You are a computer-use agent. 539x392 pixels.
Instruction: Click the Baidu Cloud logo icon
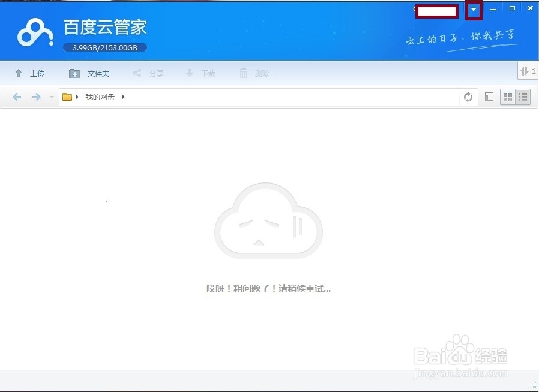point(34,31)
